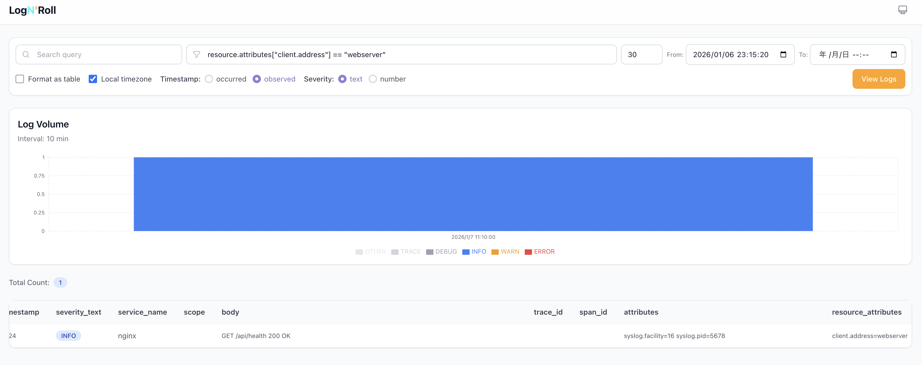922x365 pixels.
Task: Toggle WARN series in chart legend
Action: [505, 252]
